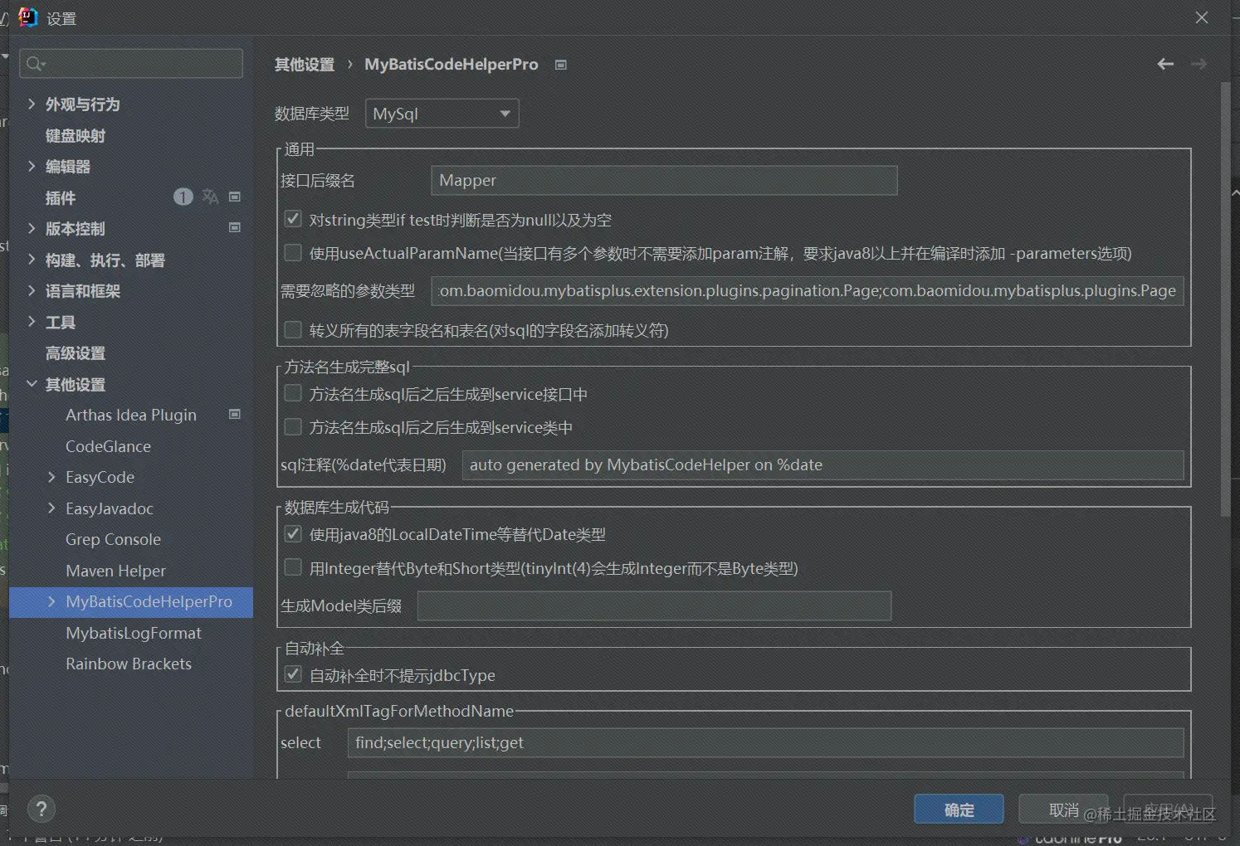Enable generating sql to service class
The image size is (1240, 846).
point(293,426)
